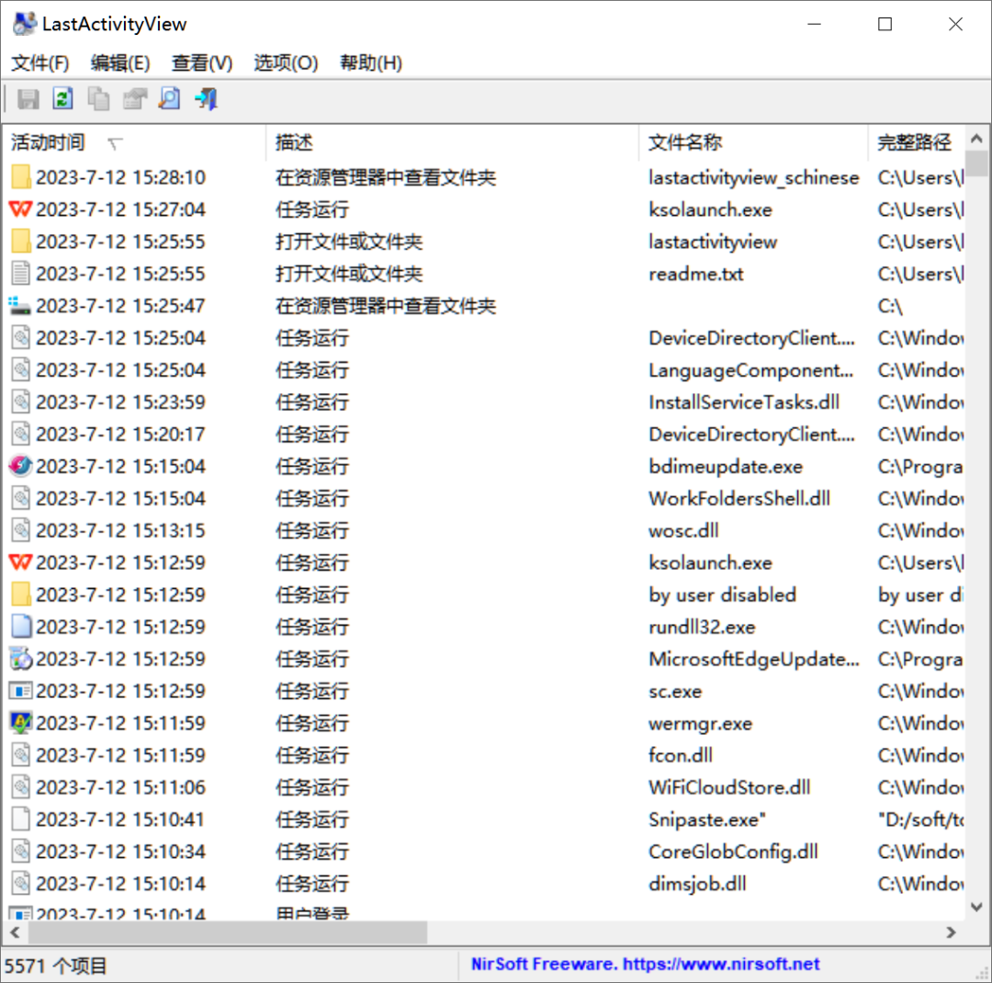The width and height of the screenshot is (992, 983).
Task: Open the Find dialog via magnifier toolbar icon
Action: [169, 98]
